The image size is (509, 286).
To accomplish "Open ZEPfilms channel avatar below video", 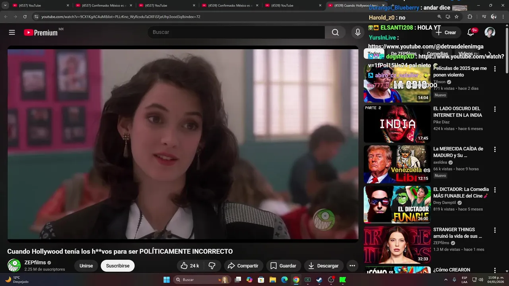I will click(x=14, y=265).
